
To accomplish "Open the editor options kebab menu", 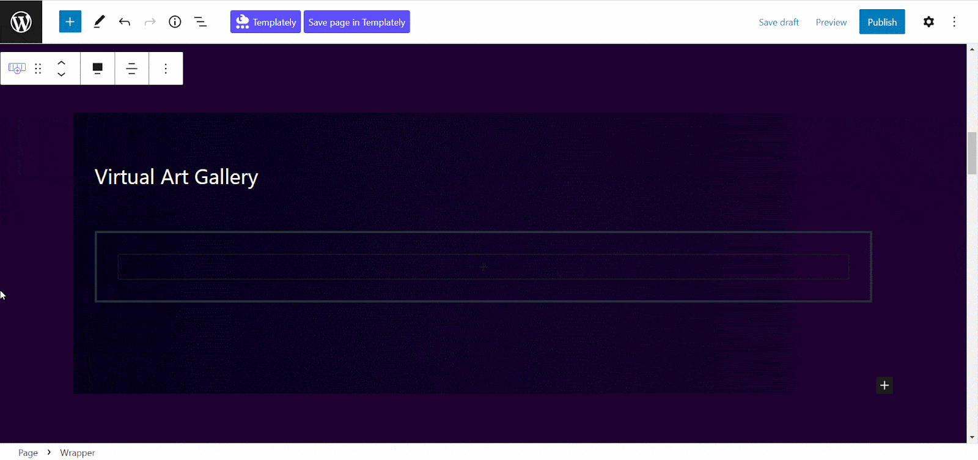I will pos(954,22).
